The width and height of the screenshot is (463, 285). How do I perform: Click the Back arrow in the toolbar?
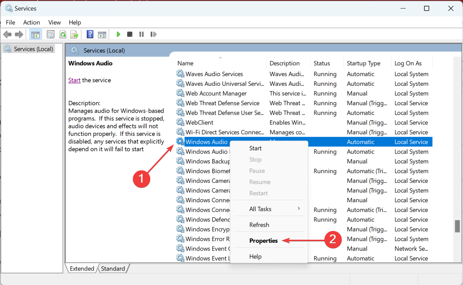click(x=8, y=34)
